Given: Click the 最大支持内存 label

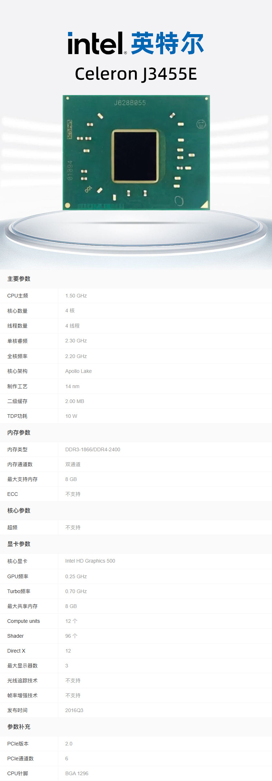Looking at the screenshot, I should tap(22, 479).
